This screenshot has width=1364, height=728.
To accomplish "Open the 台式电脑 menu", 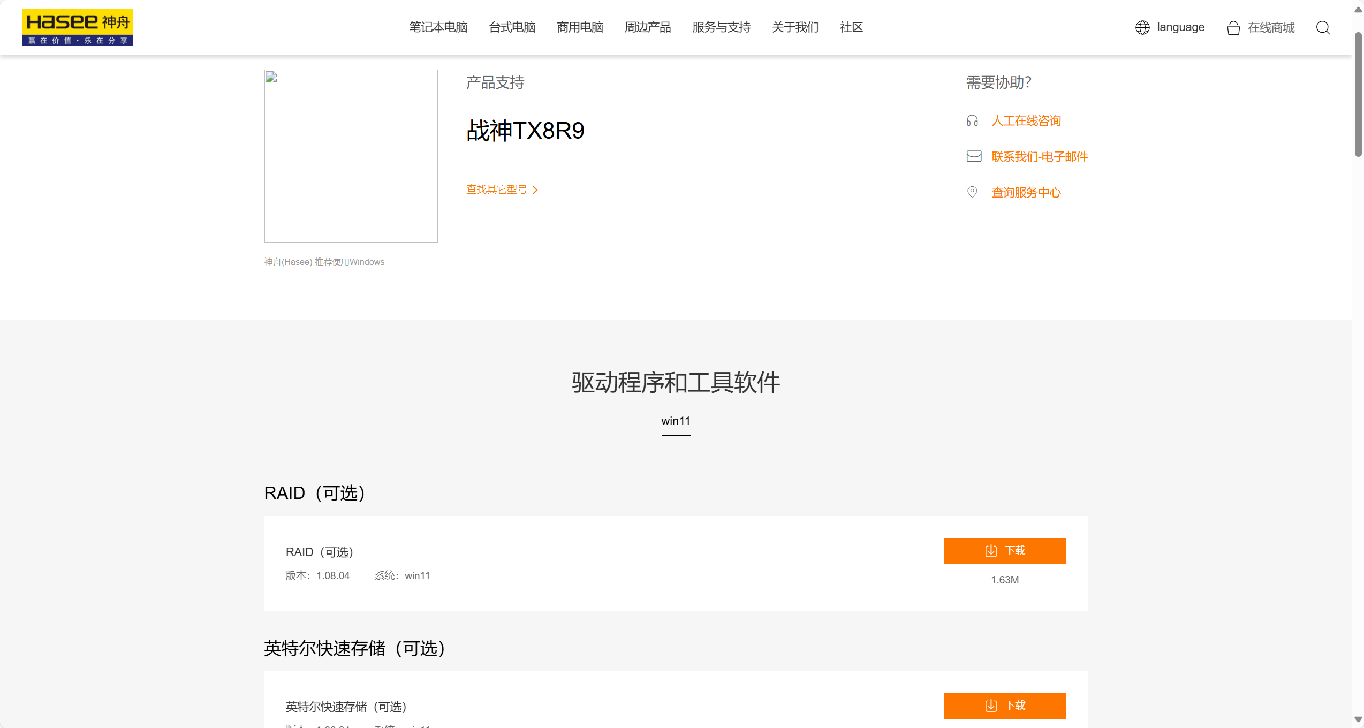I will [512, 27].
